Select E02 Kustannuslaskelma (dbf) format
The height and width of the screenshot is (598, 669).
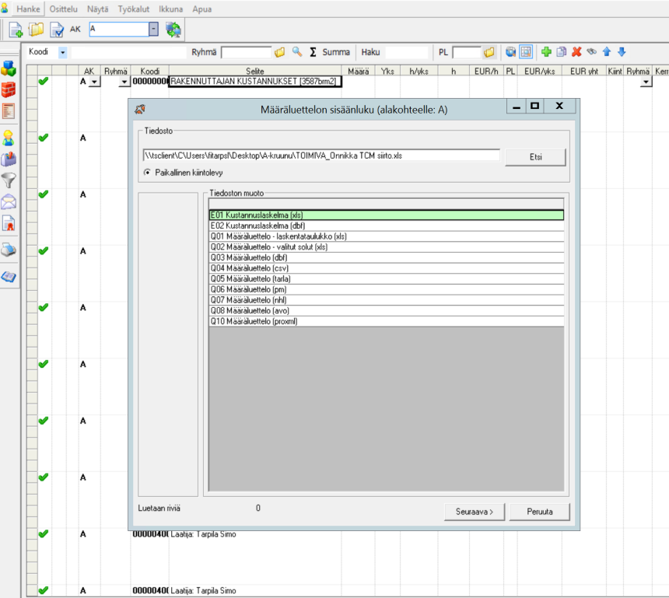point(386,226)
